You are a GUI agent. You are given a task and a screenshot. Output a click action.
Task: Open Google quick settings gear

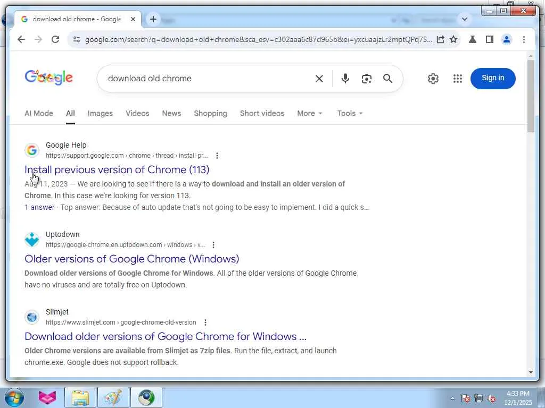(433, 79)
